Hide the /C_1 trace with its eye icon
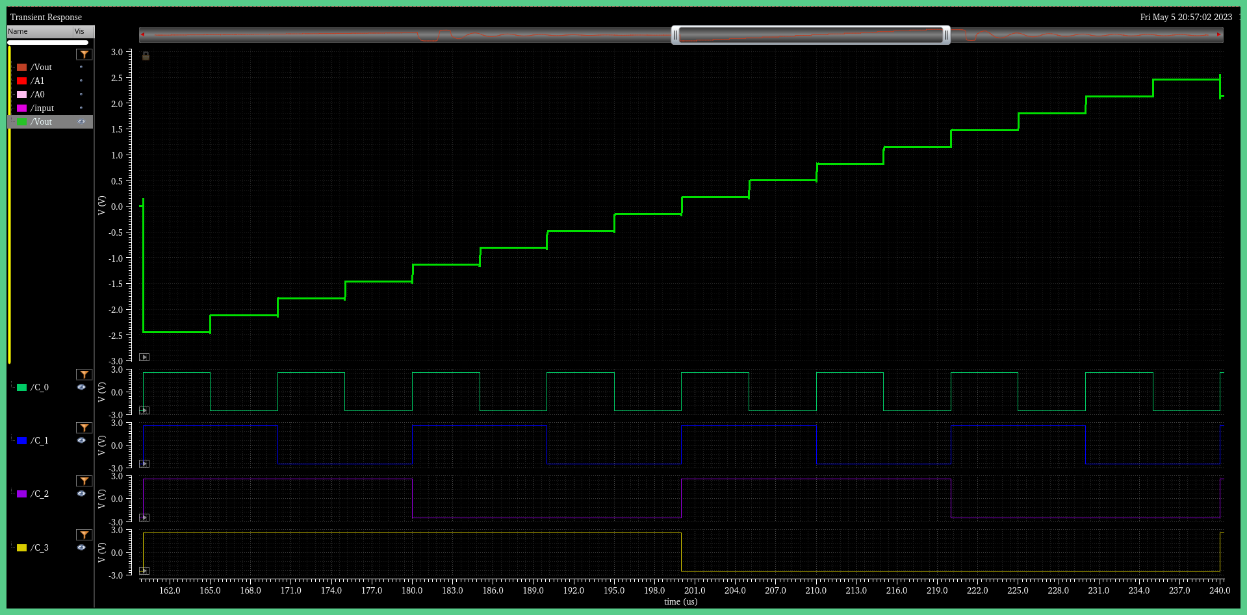 (81, 440)
